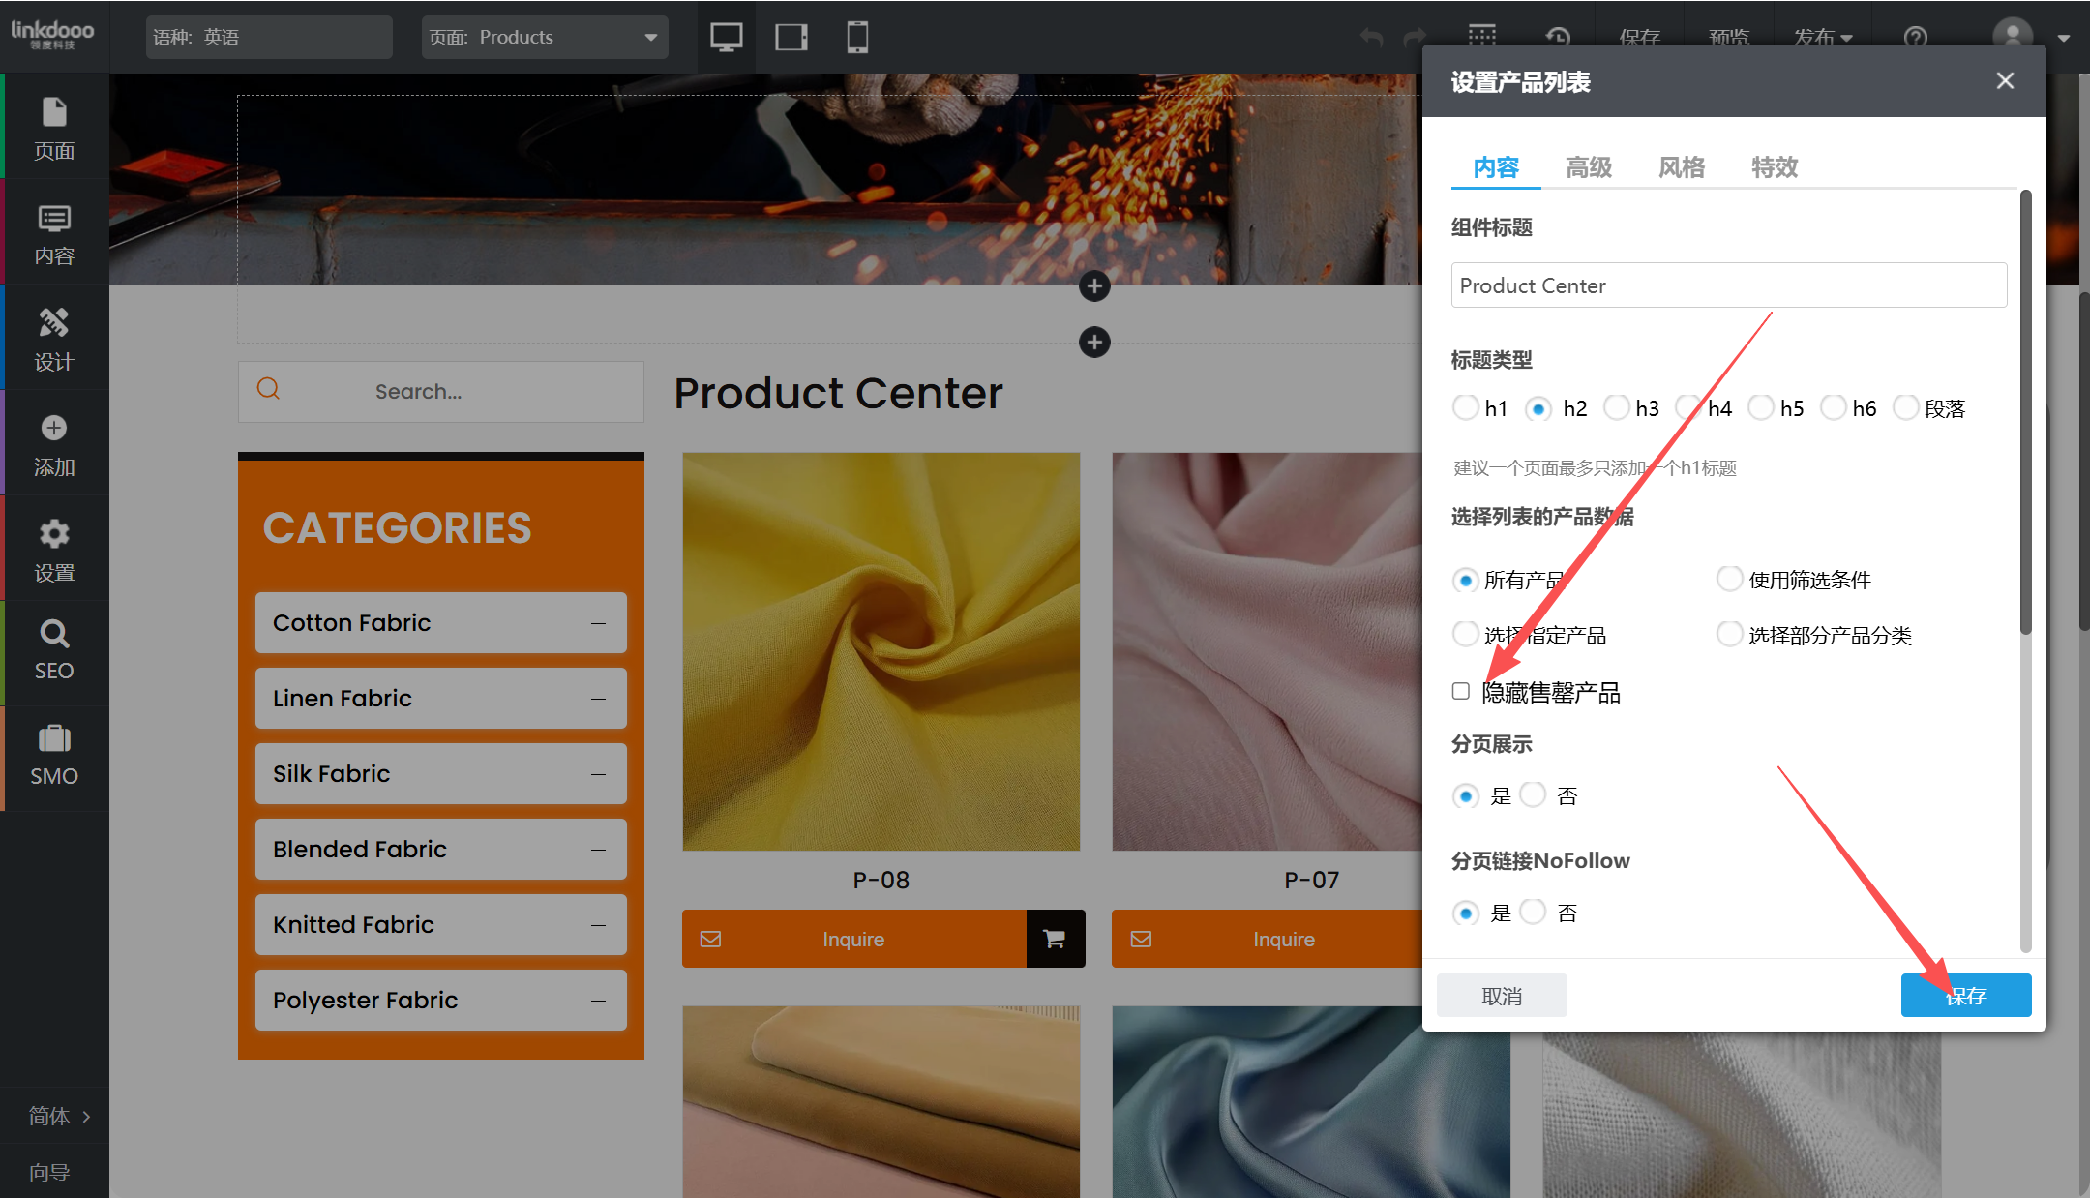Click the shopping cart icon under P-08
The width and height of the screenshot is (2090, 1198).
click(x=1055, y=938)
